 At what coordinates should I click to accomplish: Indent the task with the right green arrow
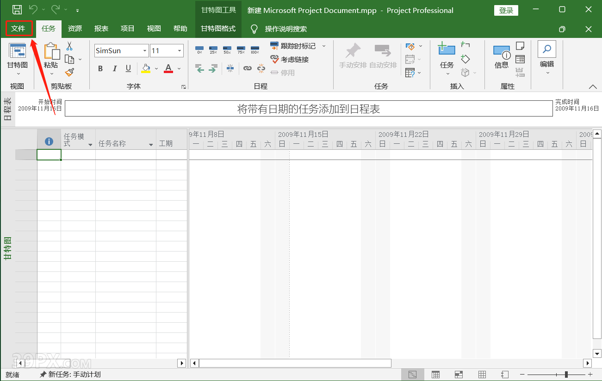213,69
